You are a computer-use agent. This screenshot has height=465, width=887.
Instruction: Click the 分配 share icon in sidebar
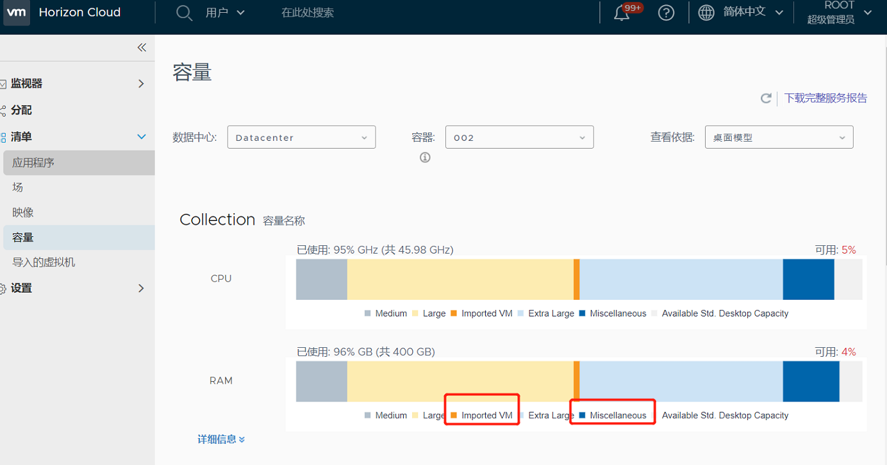[3, 110]
